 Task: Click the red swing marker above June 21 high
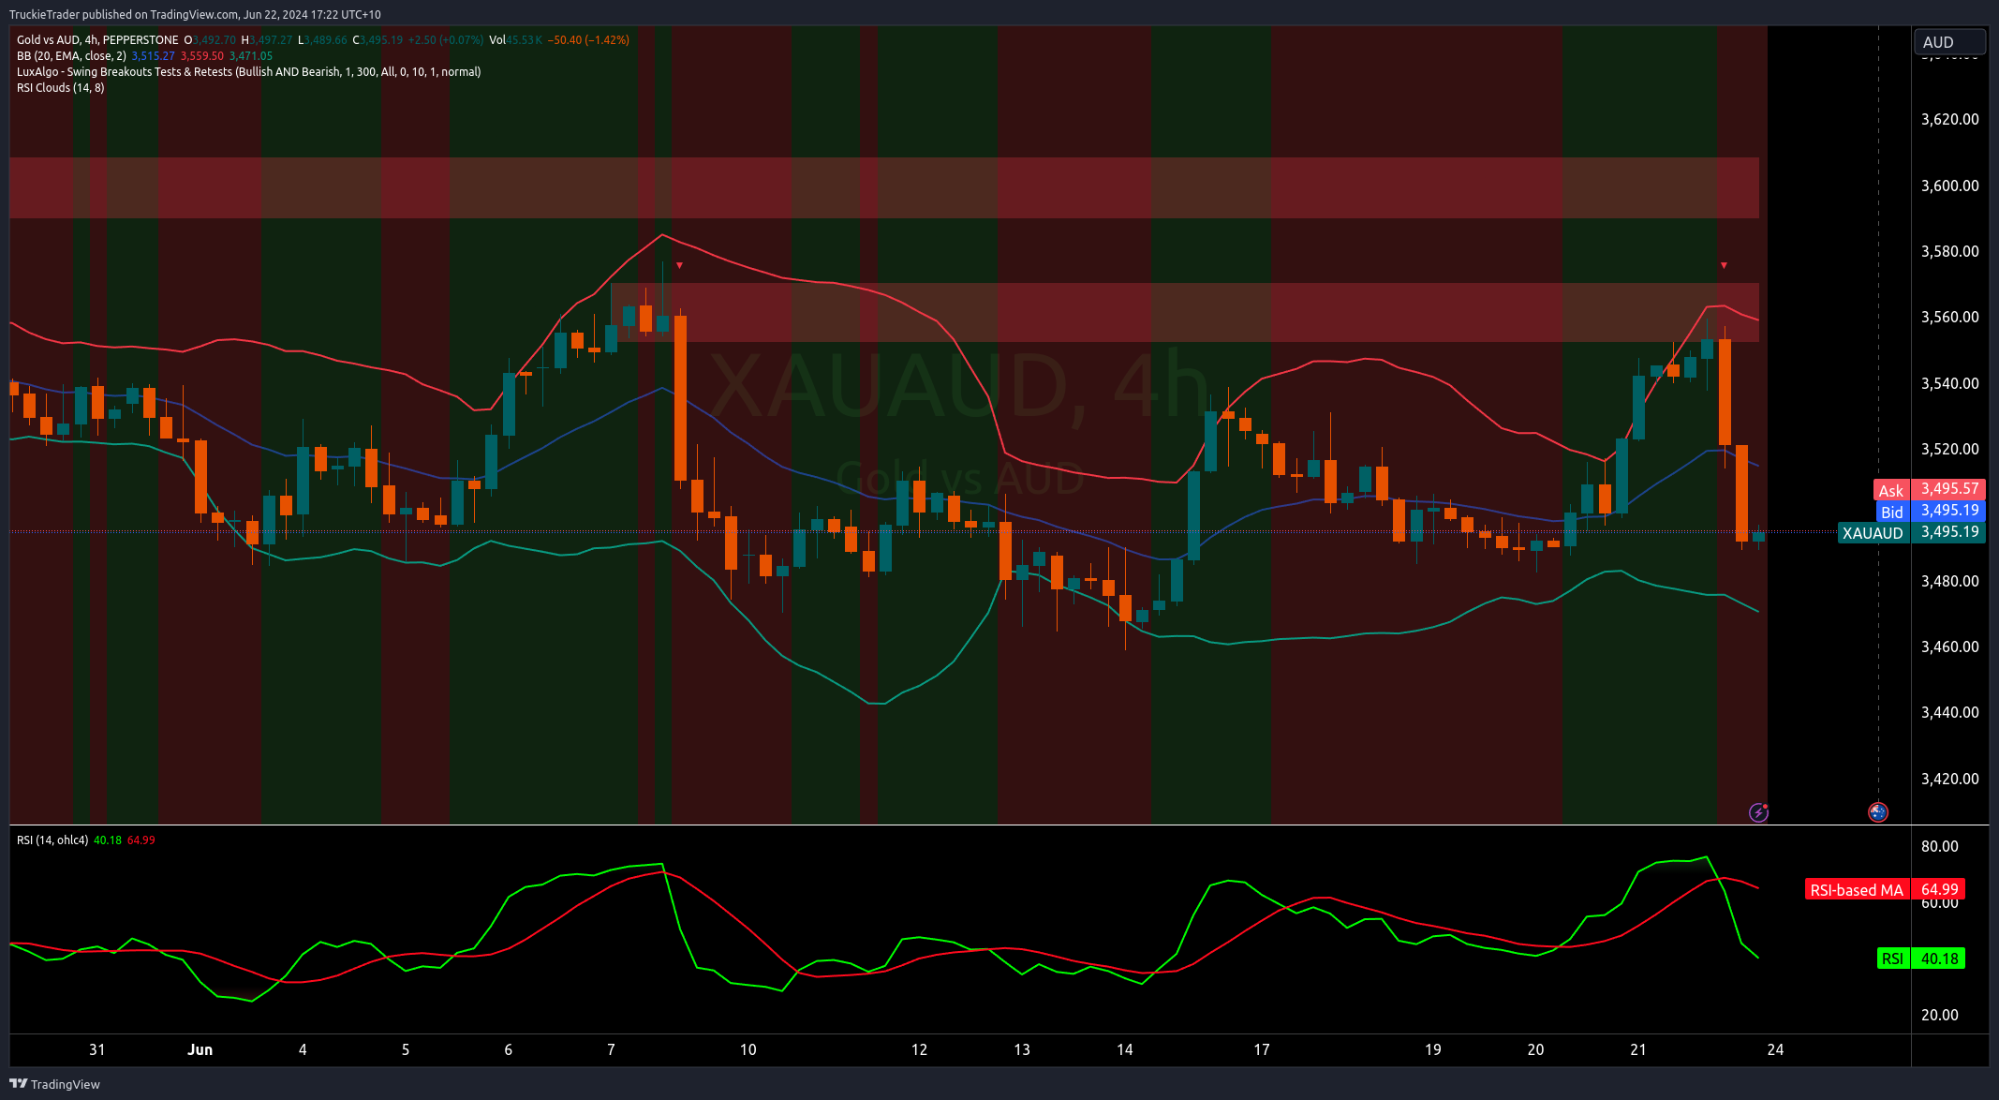tap(1724, 266)
